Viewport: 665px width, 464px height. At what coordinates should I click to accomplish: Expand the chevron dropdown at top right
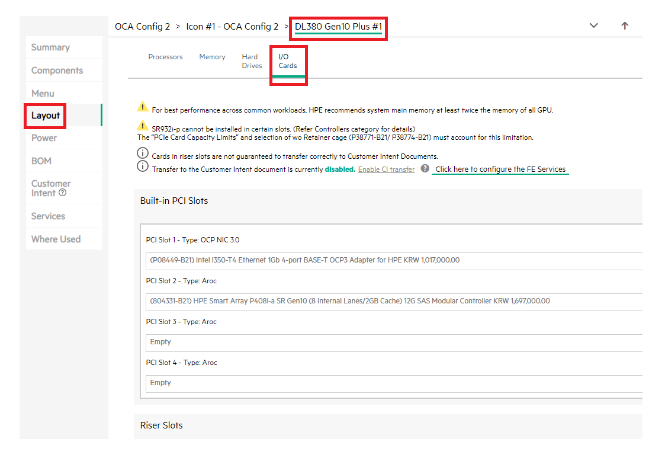(594, 26)
